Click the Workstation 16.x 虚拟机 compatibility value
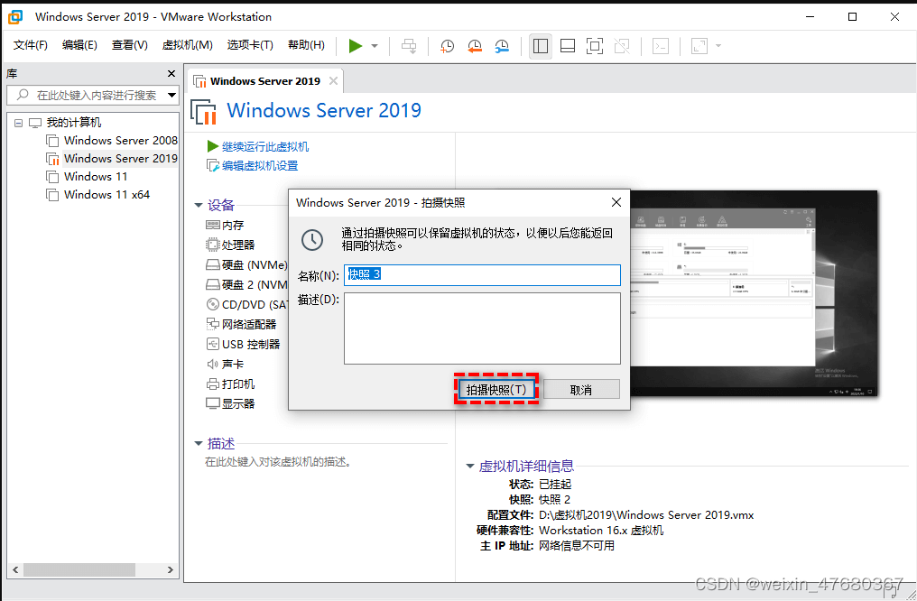 (600, 531)
